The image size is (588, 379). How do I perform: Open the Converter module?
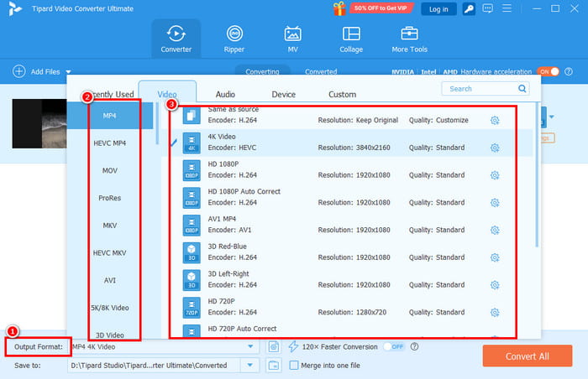click(176, 39)
